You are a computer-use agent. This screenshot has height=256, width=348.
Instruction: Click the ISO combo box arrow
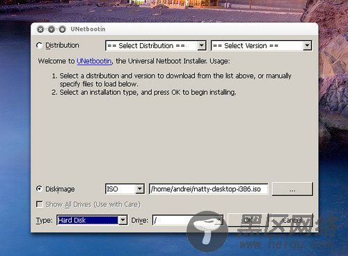[140, 189]
